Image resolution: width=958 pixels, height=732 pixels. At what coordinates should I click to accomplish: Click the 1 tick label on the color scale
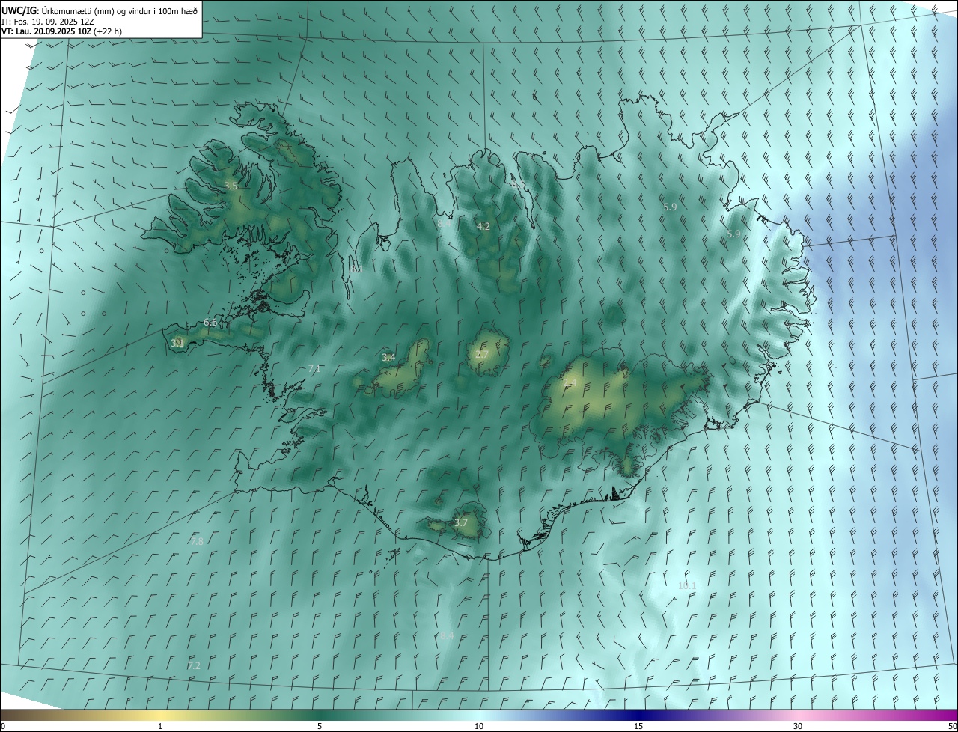click(x=160, y=726)
